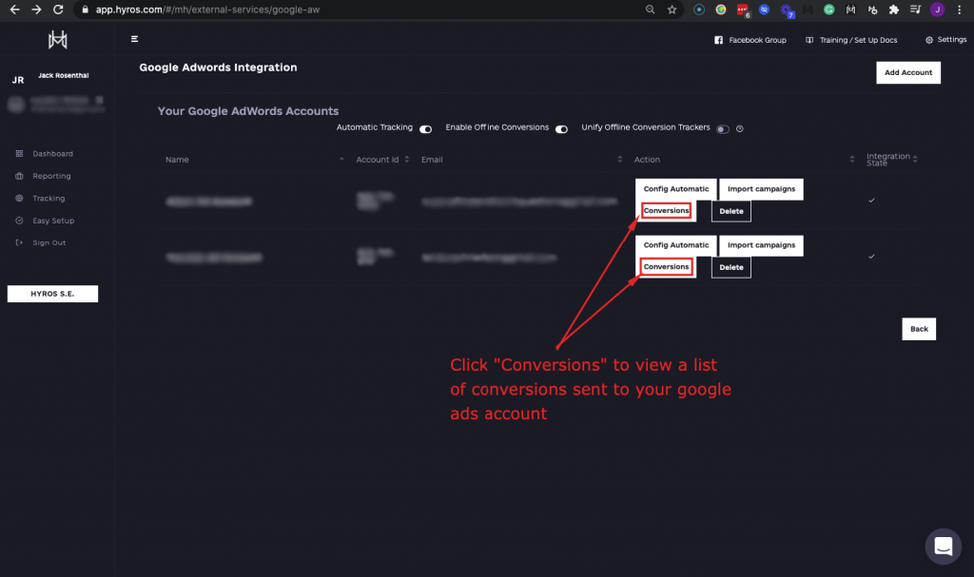Open the Chrome three-dot menu
This screenshot has height=577, width=974.
959,10
